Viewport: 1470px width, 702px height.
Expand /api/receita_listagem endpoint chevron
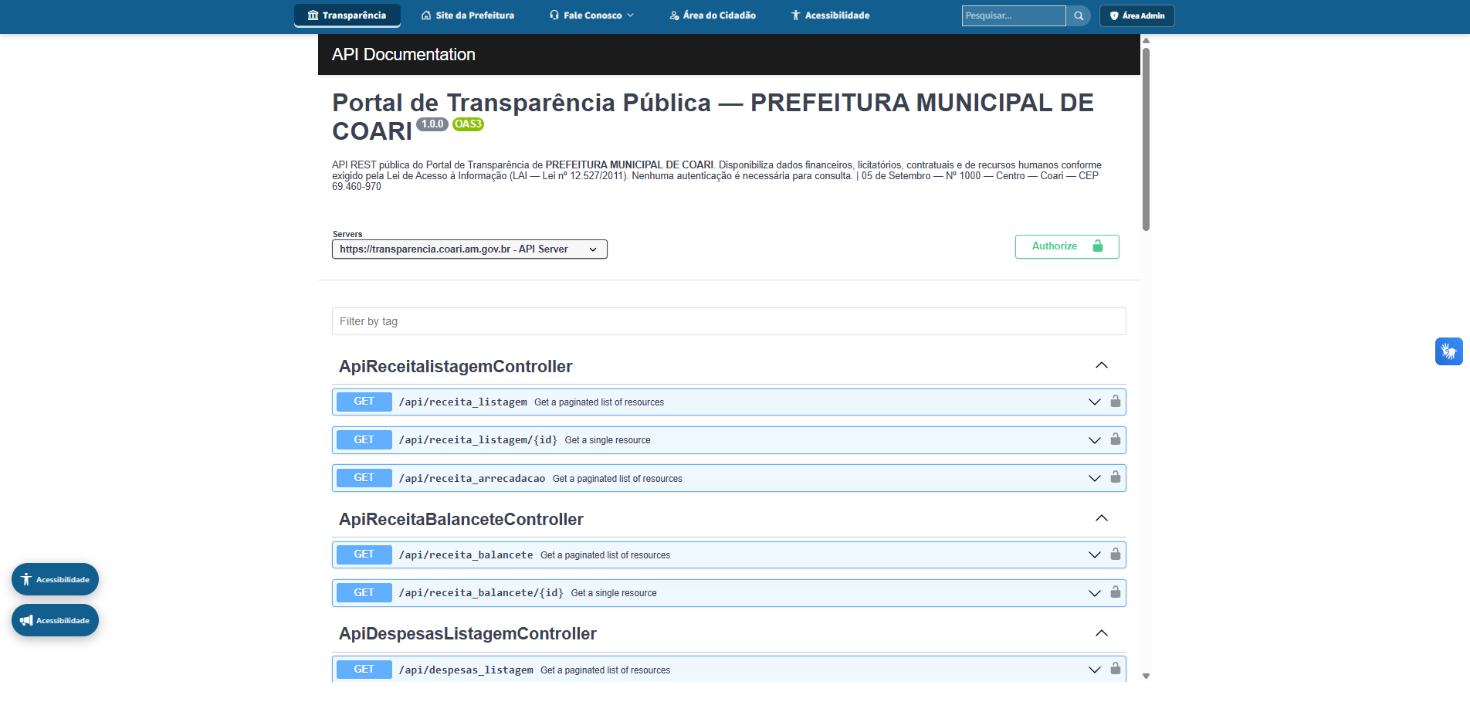[x=1094, y=402]
